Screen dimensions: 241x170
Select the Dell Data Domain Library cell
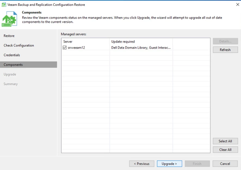coord(141,48)
